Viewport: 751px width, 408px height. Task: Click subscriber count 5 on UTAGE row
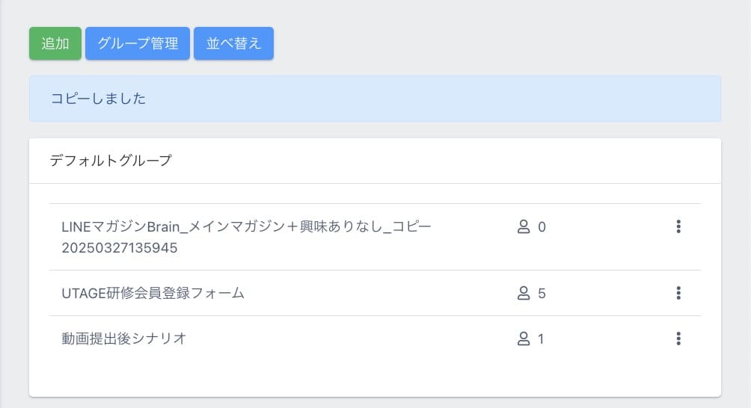542,293
